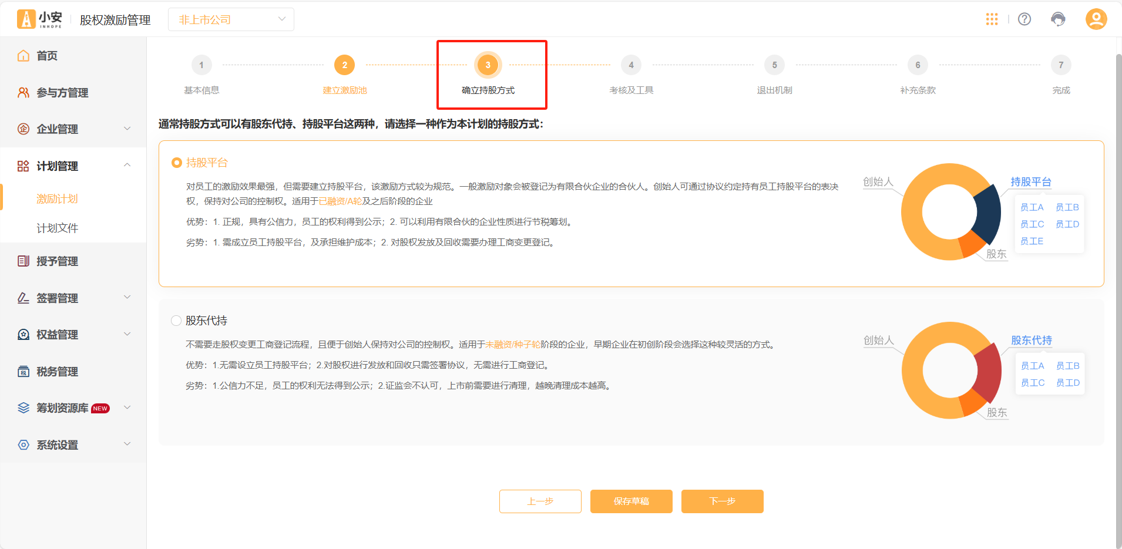Click the 保存草稿 button
Viewport: 1122px width, 549px height.
tap(631, 501)
